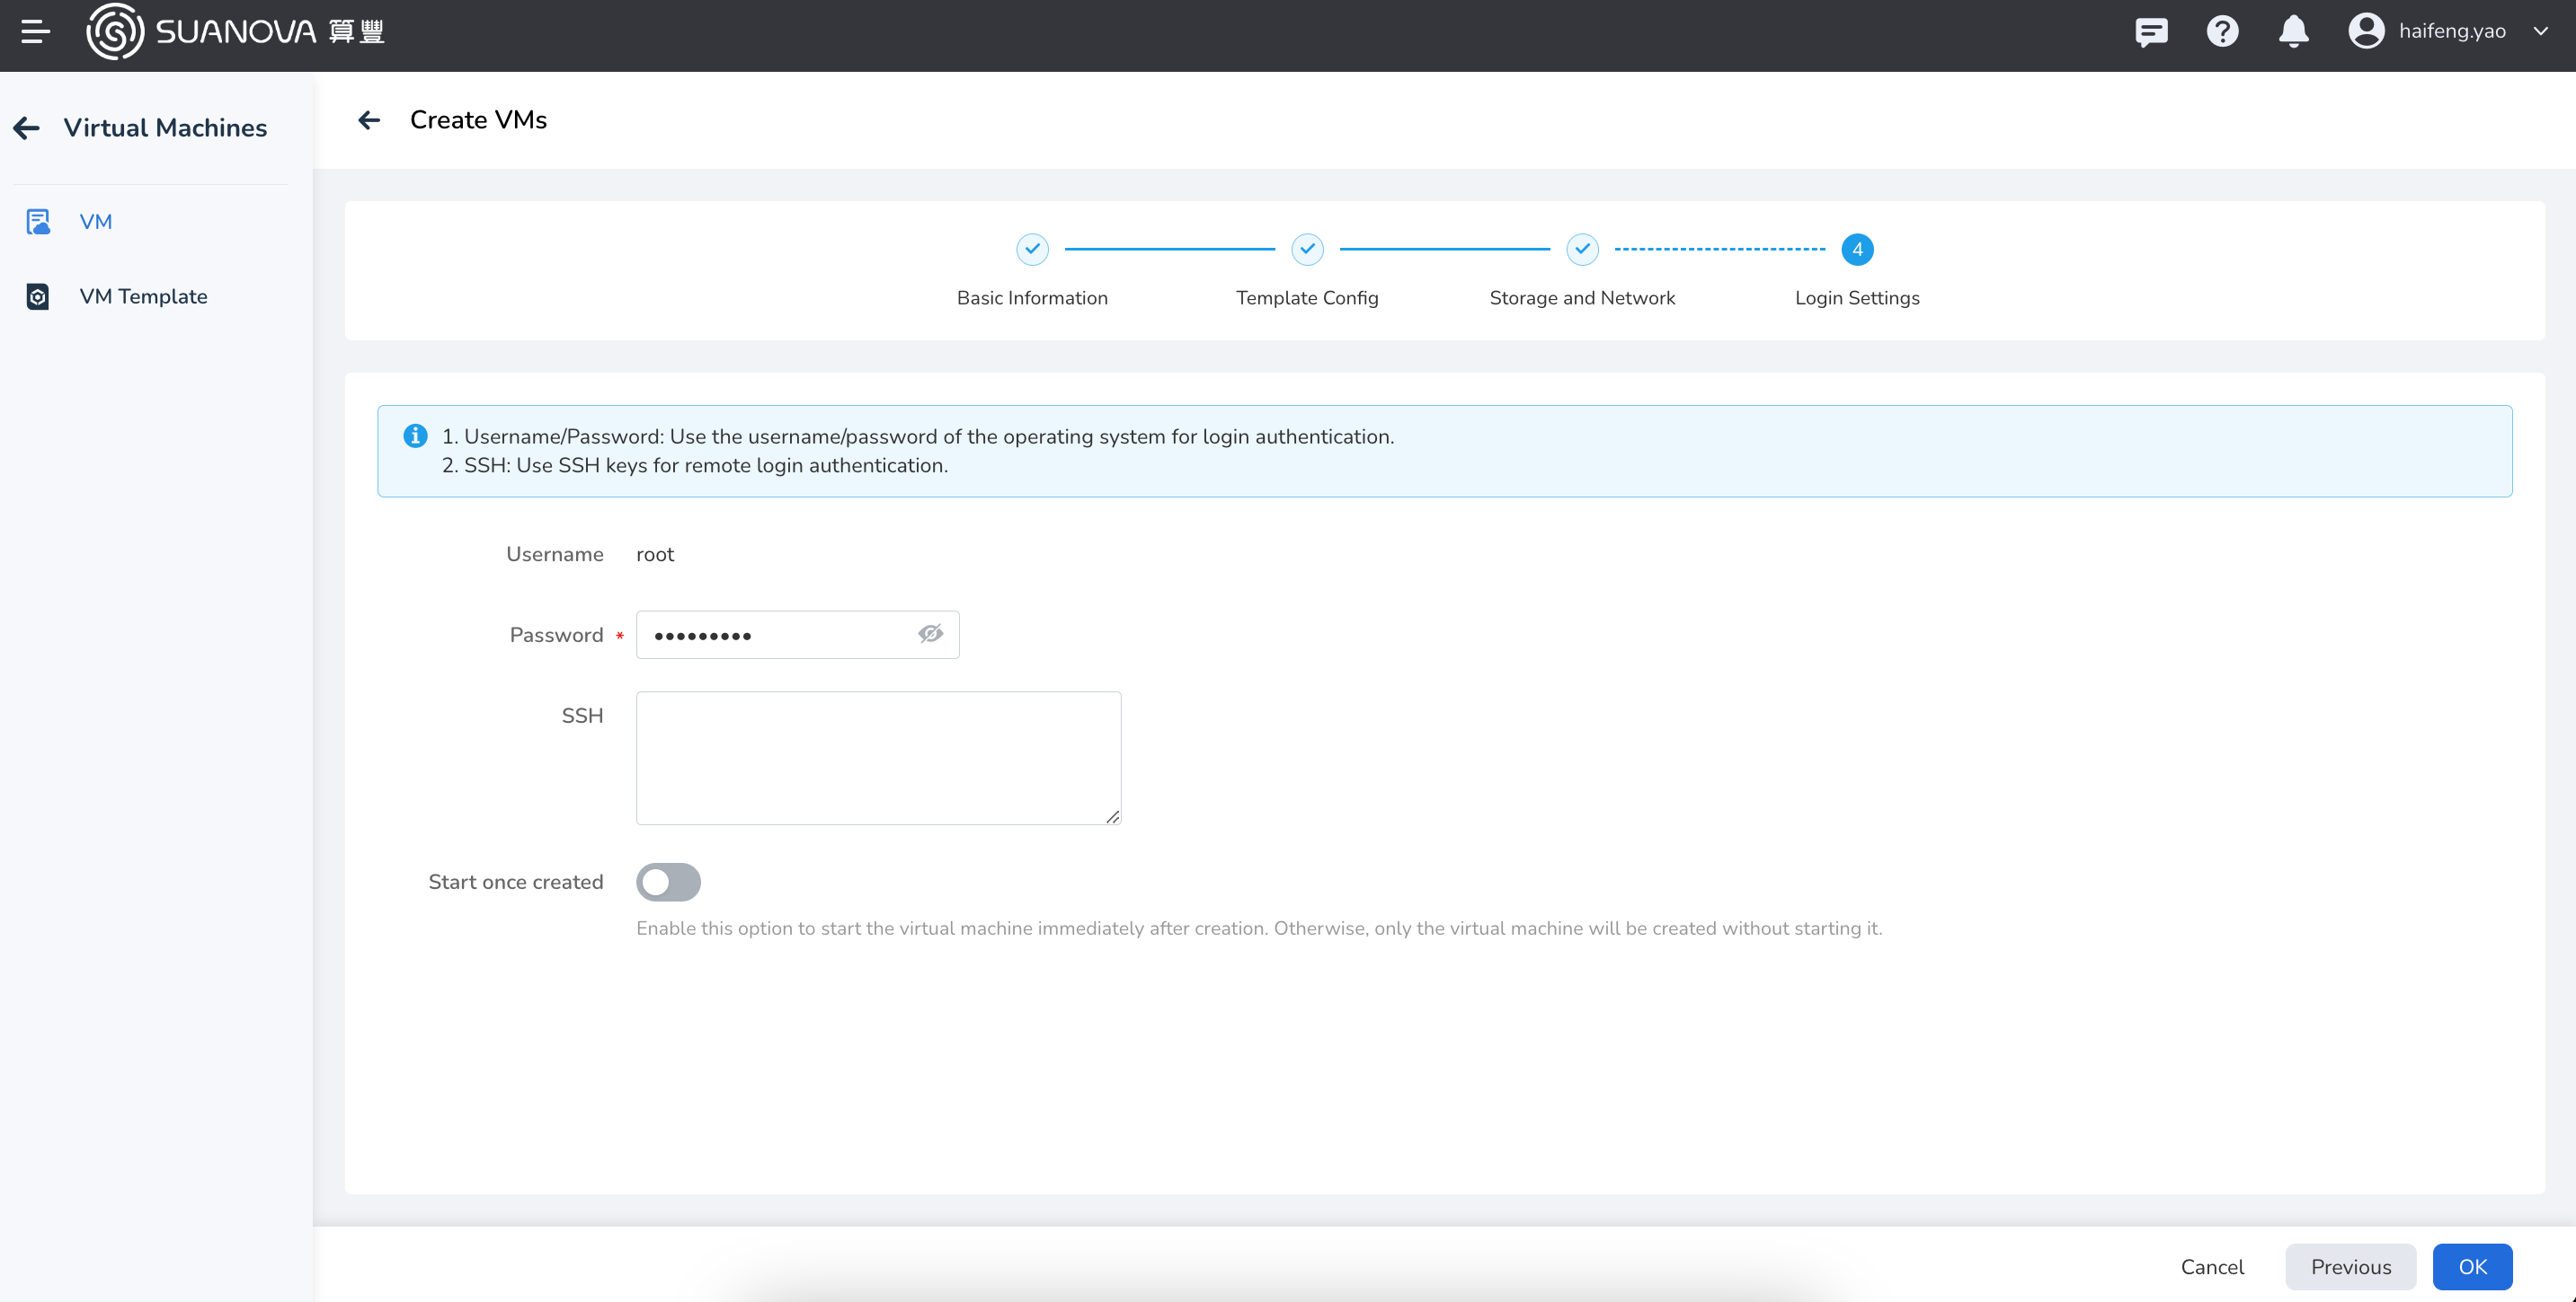Screen dimensions: 2576x1302
Task: Enable Start once created toggle
Action: click(668, 882)
